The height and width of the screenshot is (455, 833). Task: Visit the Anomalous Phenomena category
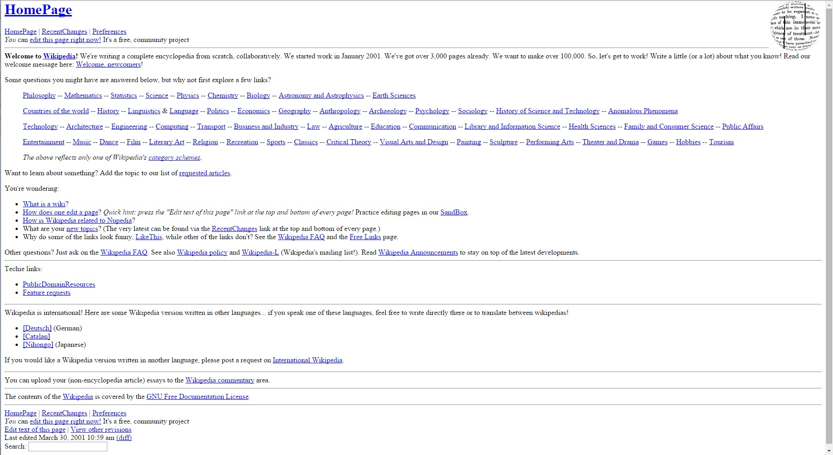642,111
